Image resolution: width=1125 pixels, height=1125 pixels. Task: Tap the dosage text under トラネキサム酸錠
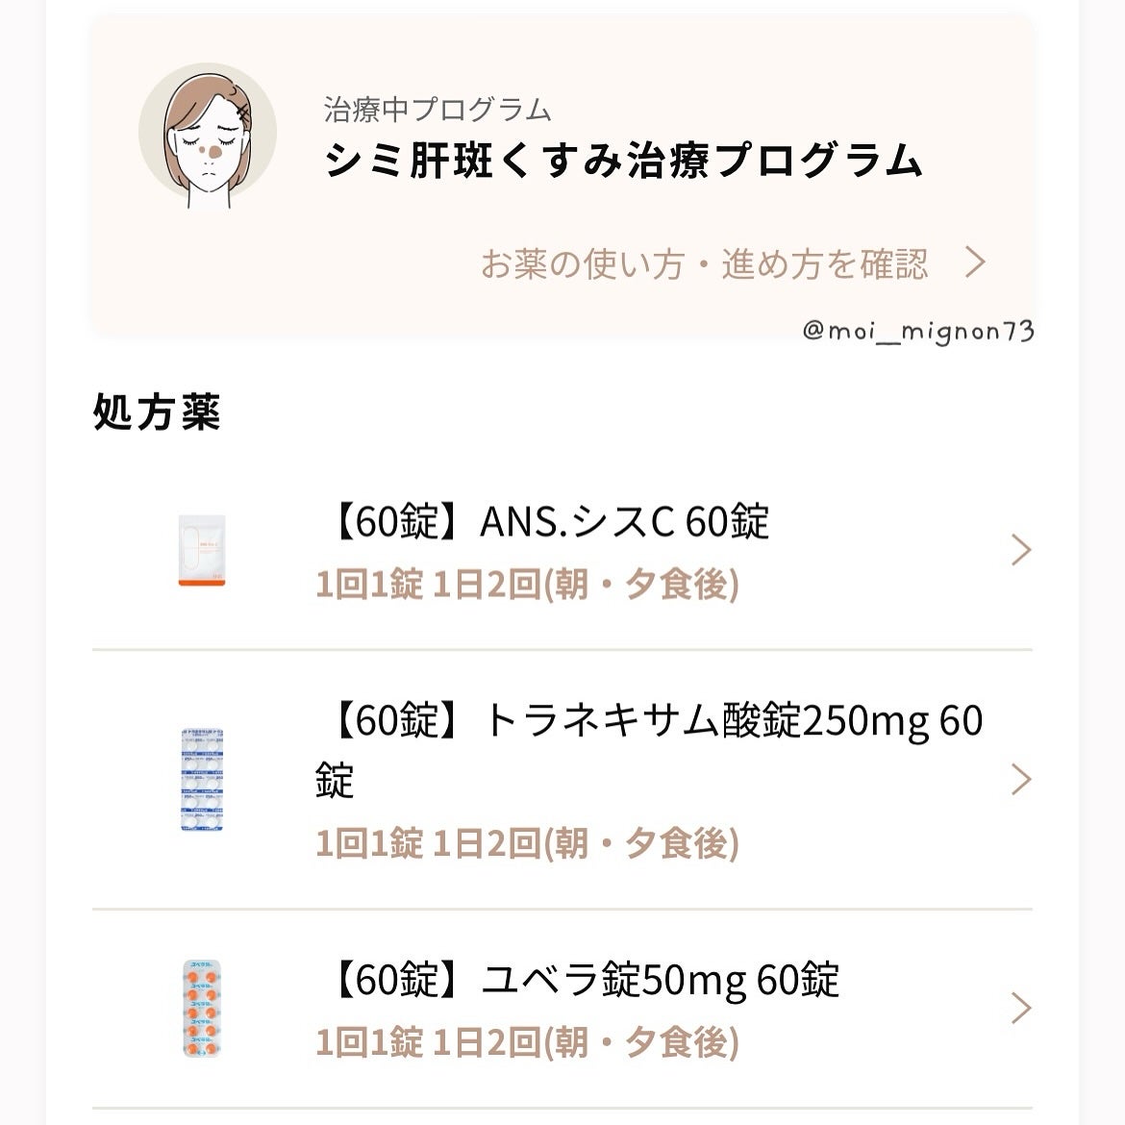tap(527, 843)
